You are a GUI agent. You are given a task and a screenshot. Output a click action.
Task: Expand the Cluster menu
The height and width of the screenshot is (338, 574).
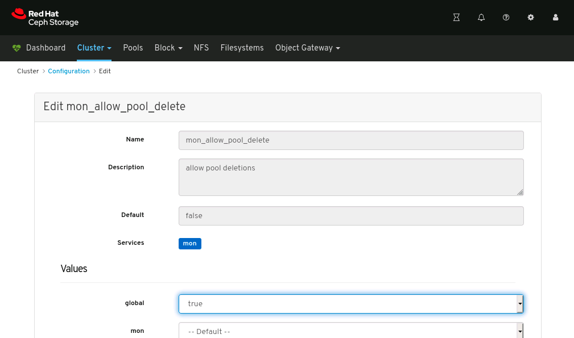coord(94,48)
